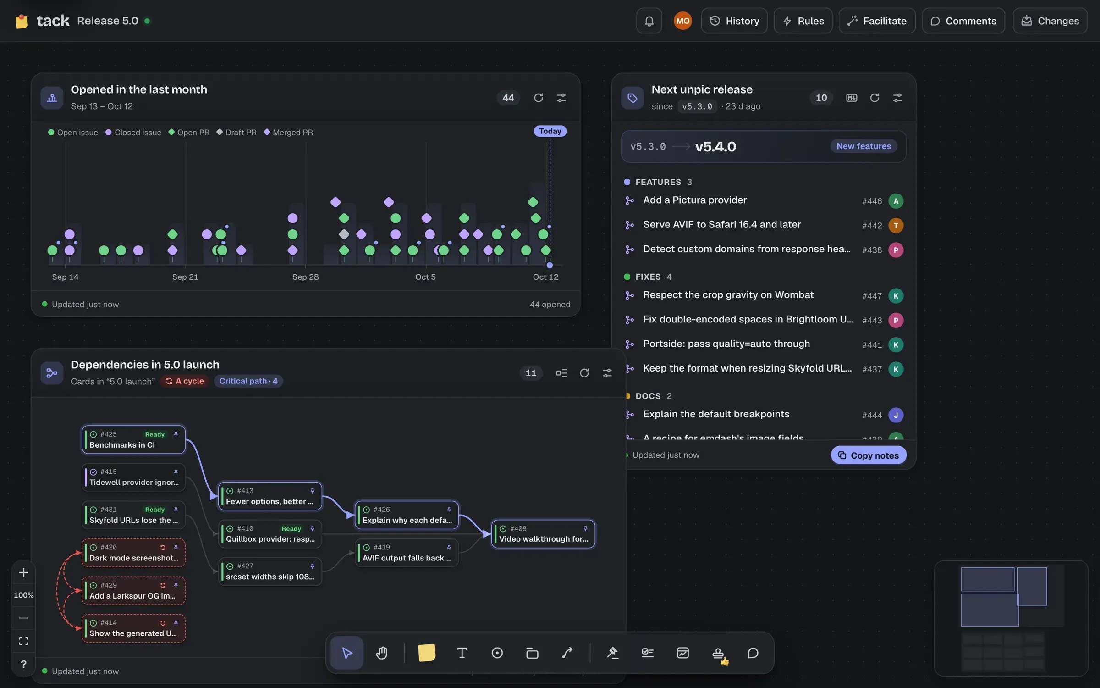This screenshot has height=688, width=1100.
Task: Collapse the FEATURES section
Action: (x=658, y=182)
